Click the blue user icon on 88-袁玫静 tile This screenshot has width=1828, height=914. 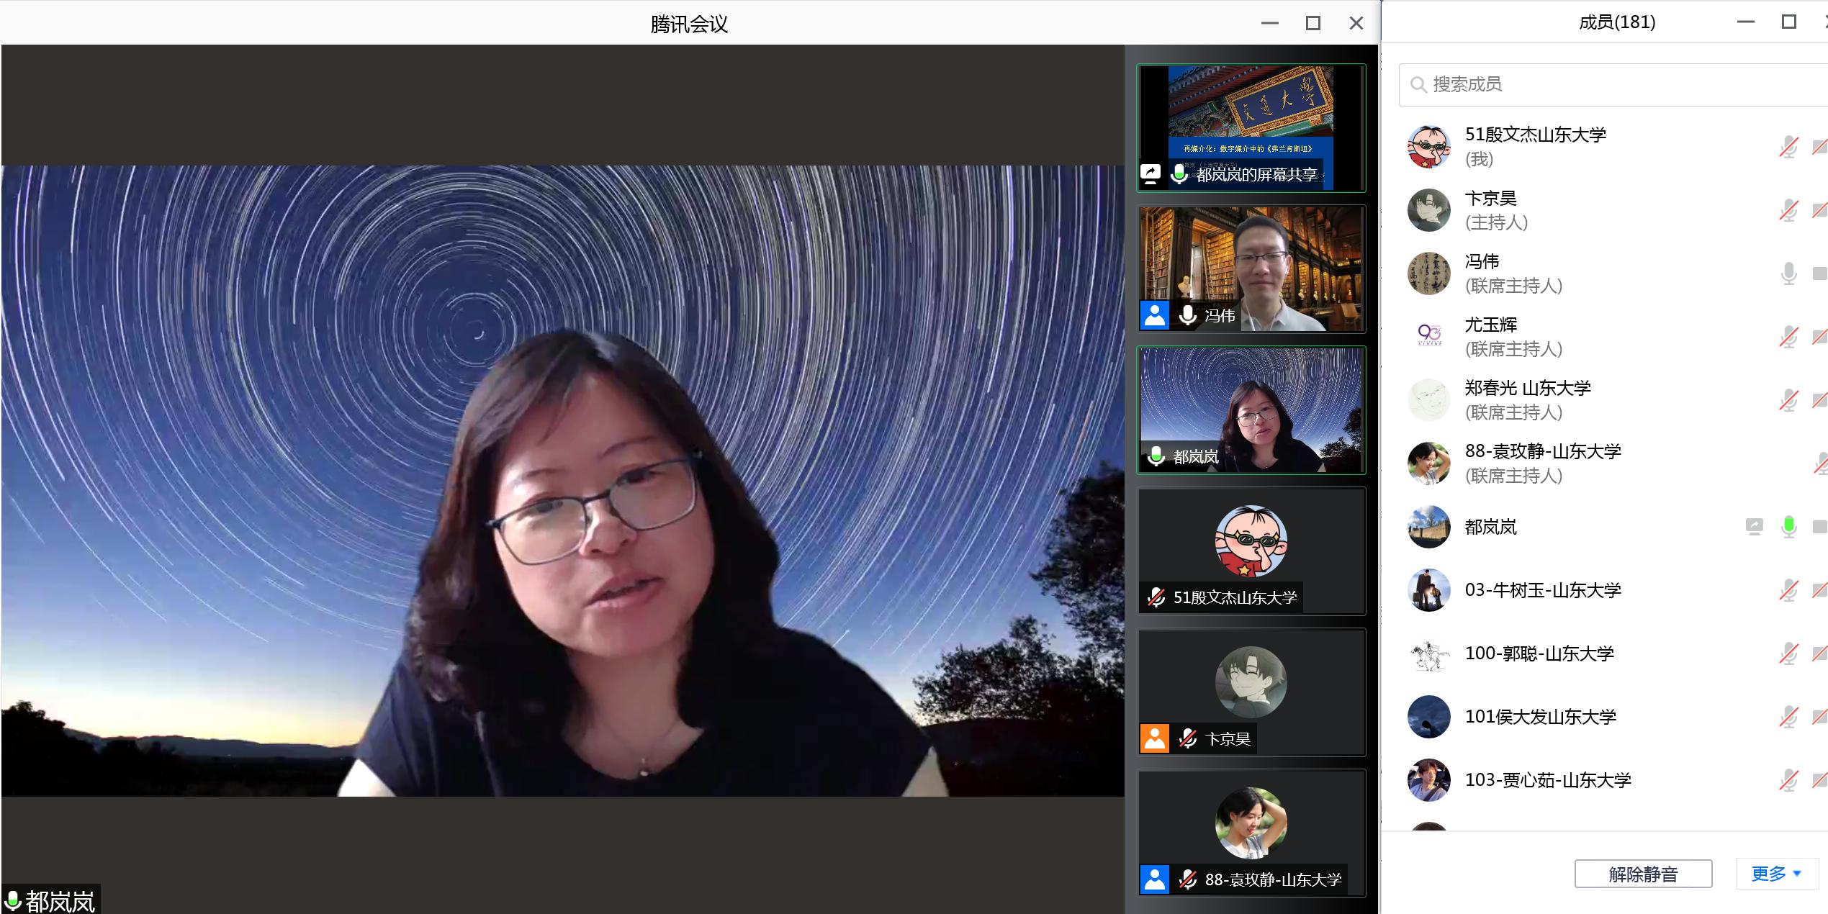point(1155,879)
